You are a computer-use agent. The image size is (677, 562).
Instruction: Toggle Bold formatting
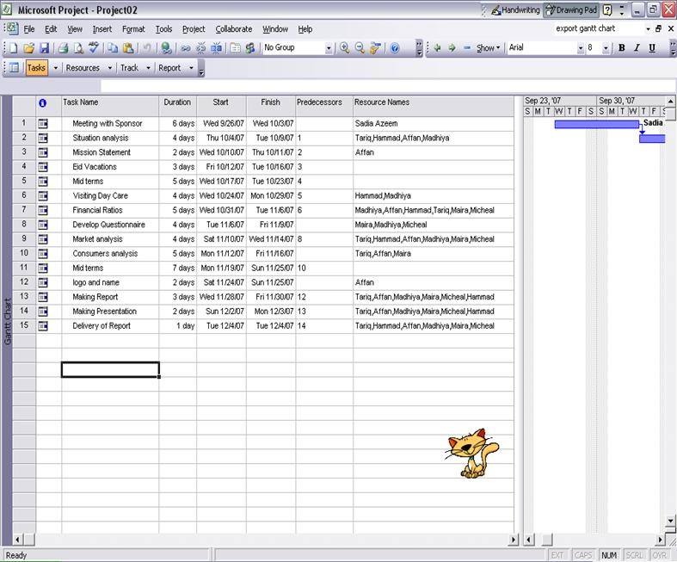click(622, 48)
